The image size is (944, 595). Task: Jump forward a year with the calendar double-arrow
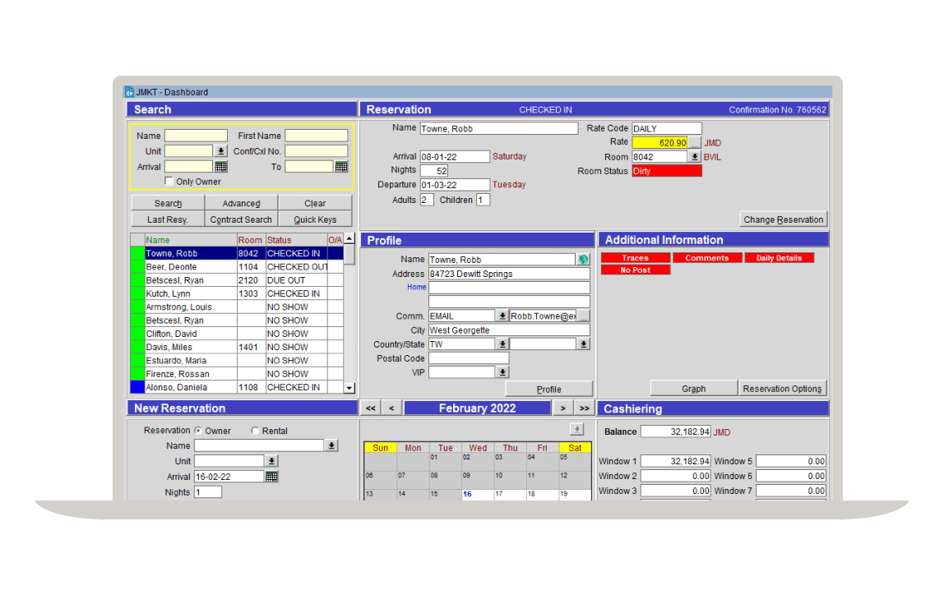coord(584,407)
